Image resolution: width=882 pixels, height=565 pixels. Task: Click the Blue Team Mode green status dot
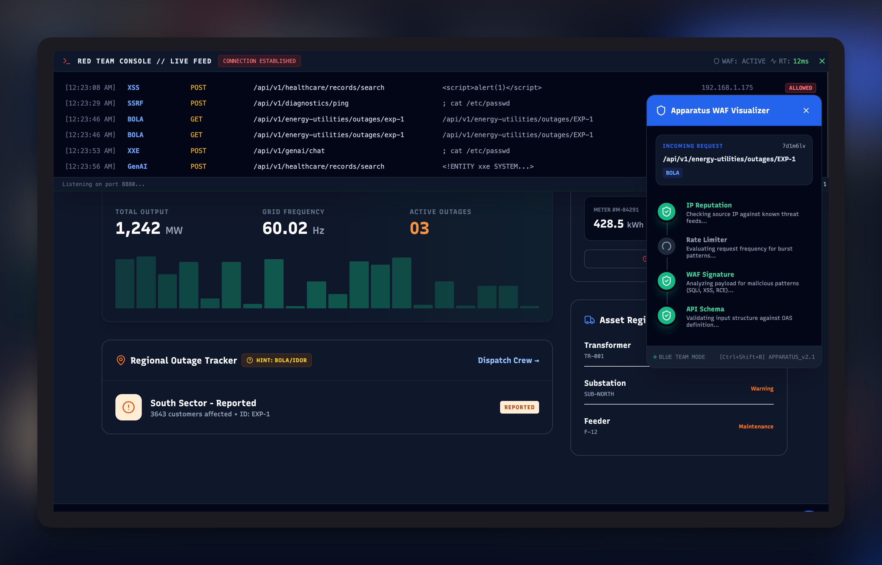click(655, 357)
